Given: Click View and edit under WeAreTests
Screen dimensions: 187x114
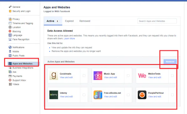Looking at the screenshot, I should point(155,77).
